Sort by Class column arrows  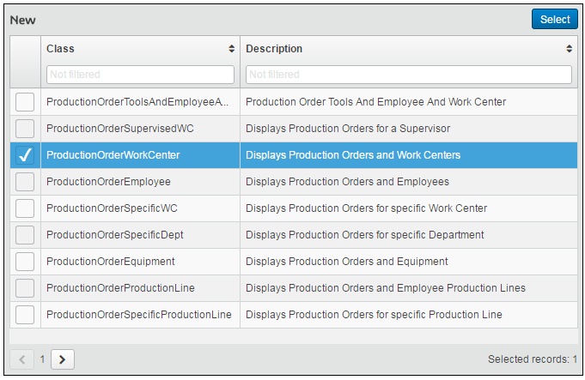point(231,49)
